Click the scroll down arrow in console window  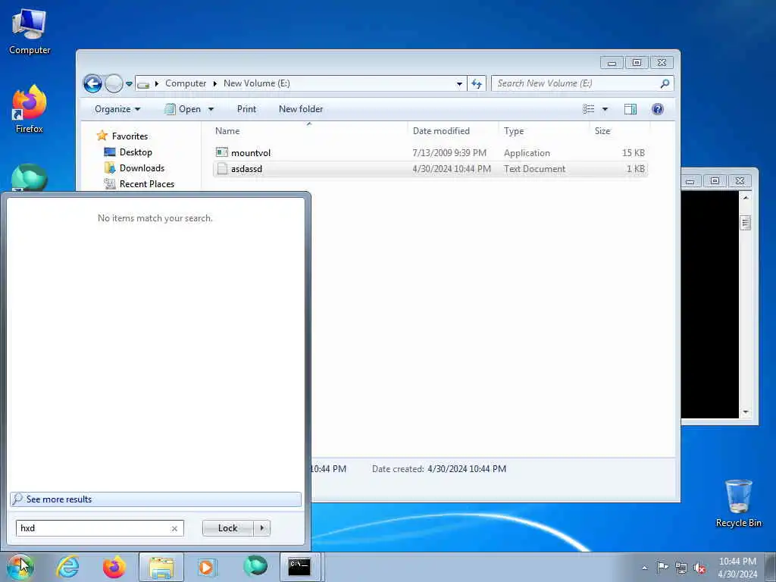click(746, 411)
